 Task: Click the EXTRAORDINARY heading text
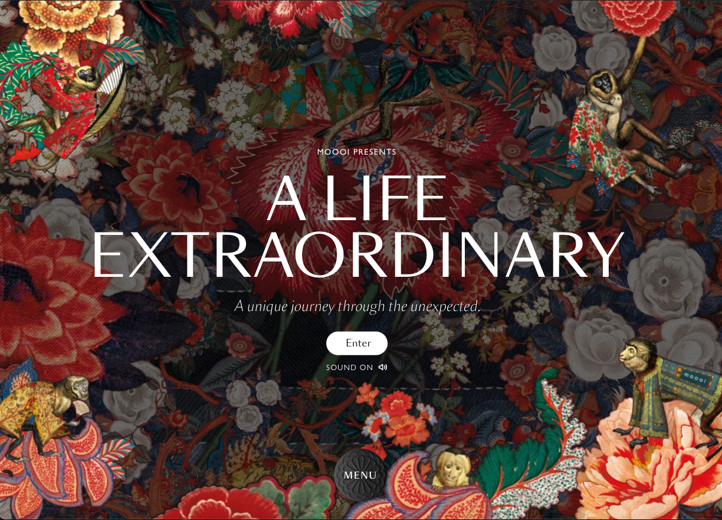coord(358,255)
